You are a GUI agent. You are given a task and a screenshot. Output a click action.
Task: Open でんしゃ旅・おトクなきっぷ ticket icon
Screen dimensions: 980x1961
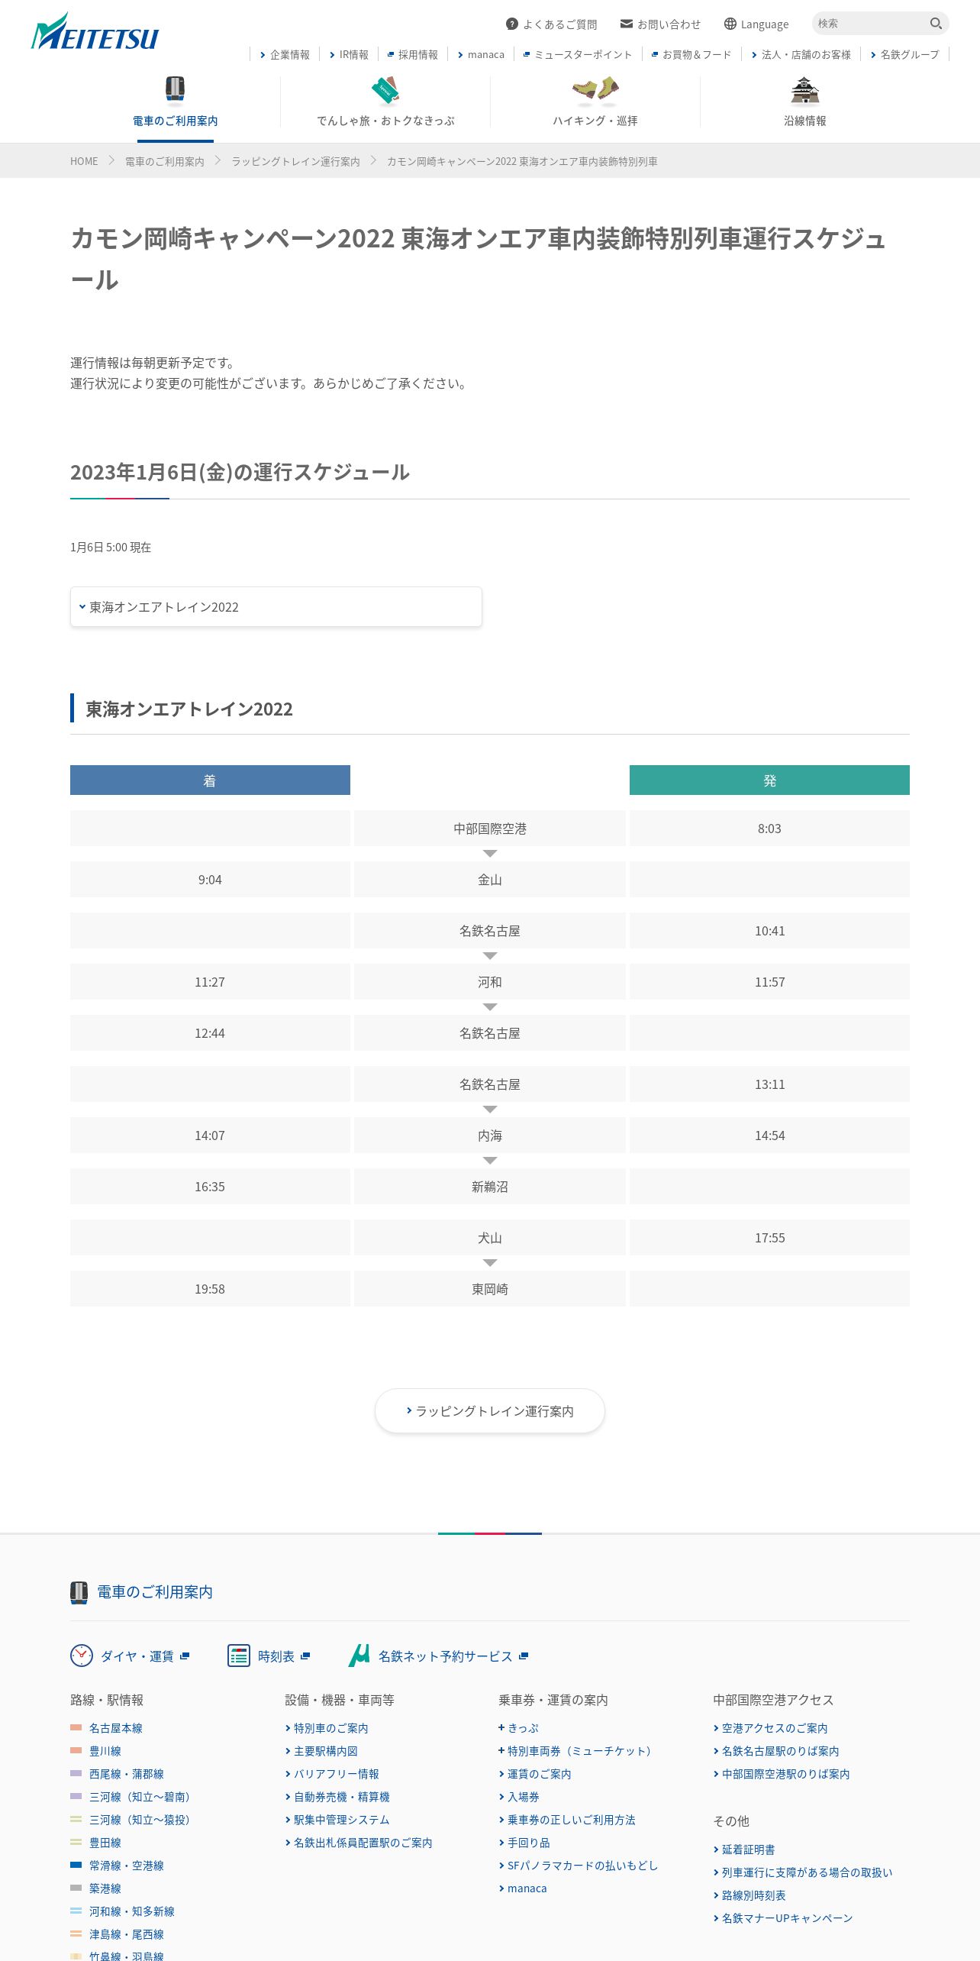tap(385, 90)
